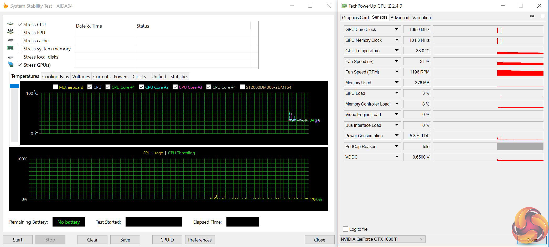Screen dimensions: 549x247
Task: Toggle CPU Core #2 temperature line
Action: tap(141, 87)
